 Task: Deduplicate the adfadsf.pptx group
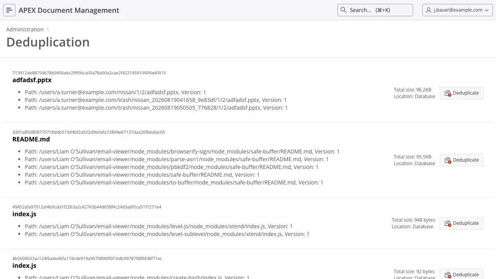(x=462, y=93)
